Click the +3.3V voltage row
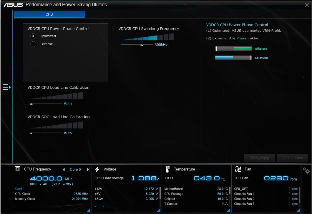This screenshot has width=312, height=214. pos(126,199)
